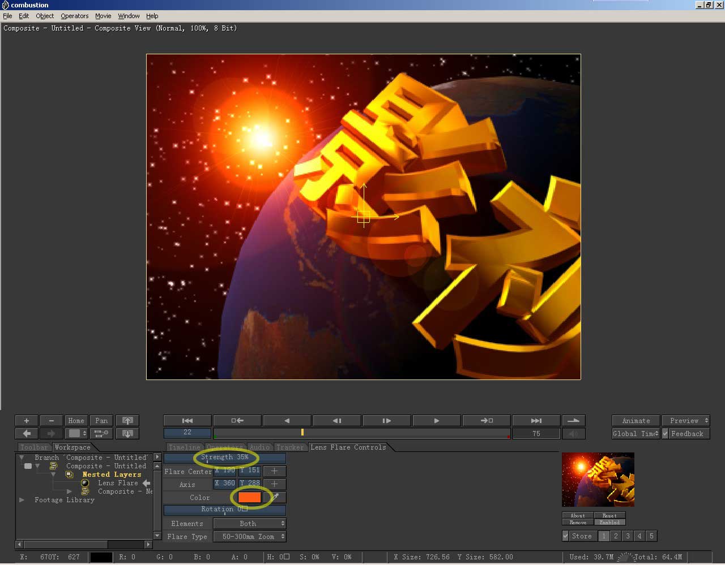The image size is (725, 565).
Task: Open the Elements dropdown set to Both
Action: [249, 524]
